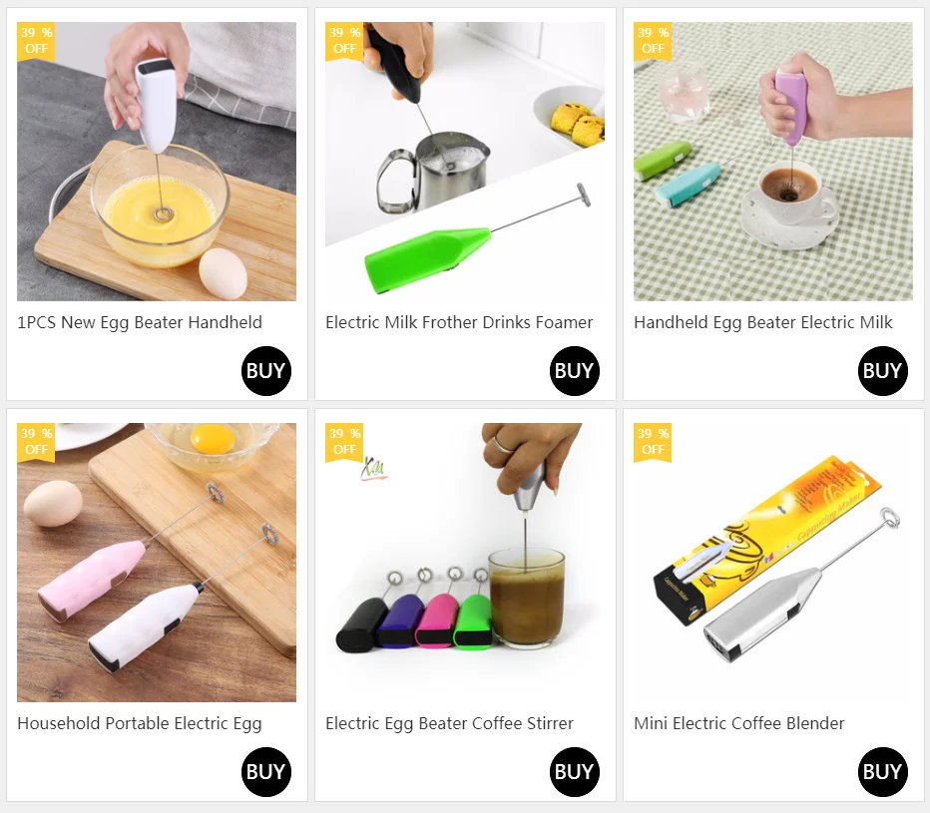
Task: Open the Electric Milk Frother Drinks Foamer title
Action: (x=459, y=322)
